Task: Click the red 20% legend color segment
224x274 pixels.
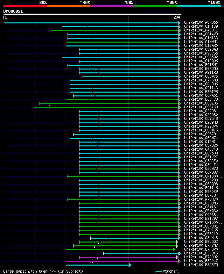Action: pyautogui.click(x=25, y=6)
